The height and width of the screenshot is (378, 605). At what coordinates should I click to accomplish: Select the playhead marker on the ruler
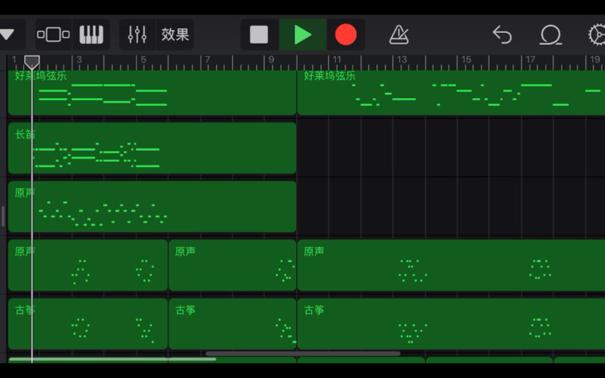32,62
